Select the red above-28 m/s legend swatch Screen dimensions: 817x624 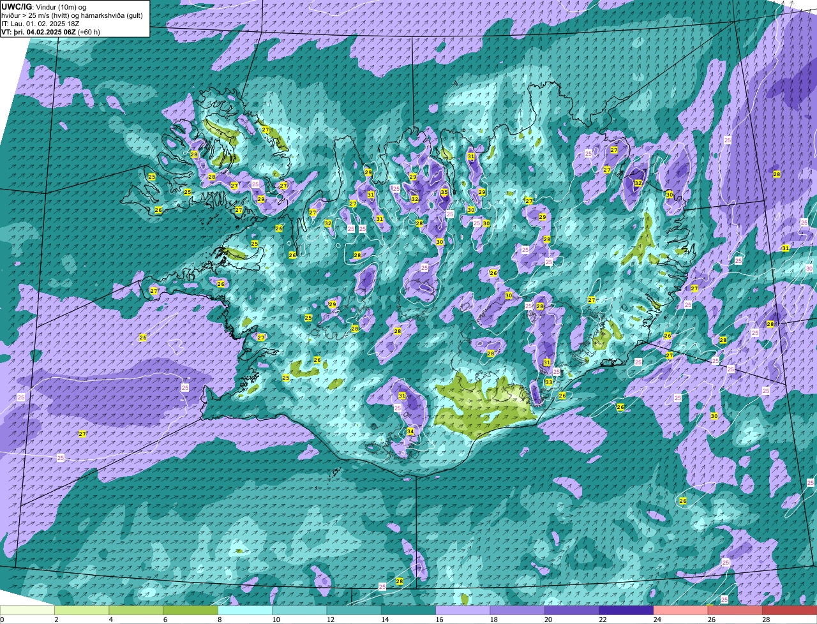point(790,611)
